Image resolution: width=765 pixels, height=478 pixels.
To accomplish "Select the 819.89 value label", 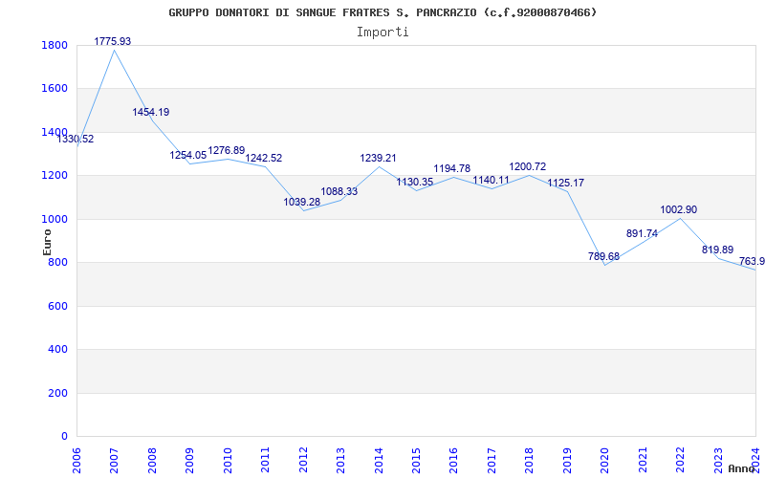I will [x=717, y=250].
